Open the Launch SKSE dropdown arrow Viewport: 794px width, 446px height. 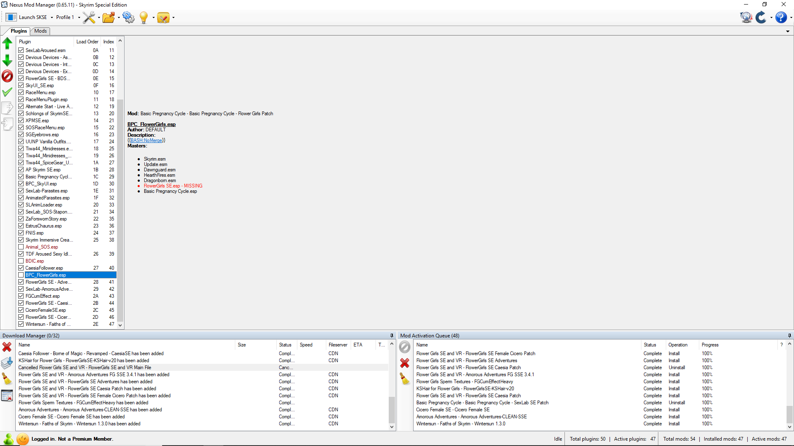tap(52, 17)
